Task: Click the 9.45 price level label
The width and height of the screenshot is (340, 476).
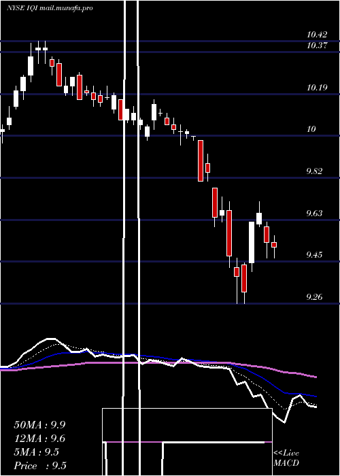Action: 314,255
